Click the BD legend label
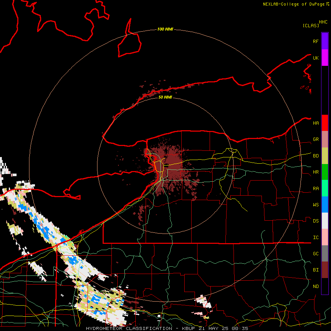 (316, 156)
